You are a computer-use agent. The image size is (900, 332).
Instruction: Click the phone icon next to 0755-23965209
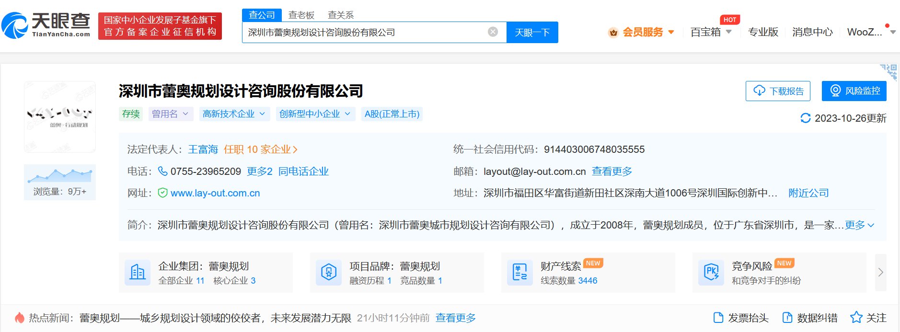coord(163,171)
